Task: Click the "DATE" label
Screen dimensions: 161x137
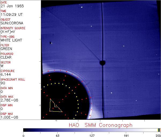Action: tap(4, 2)
